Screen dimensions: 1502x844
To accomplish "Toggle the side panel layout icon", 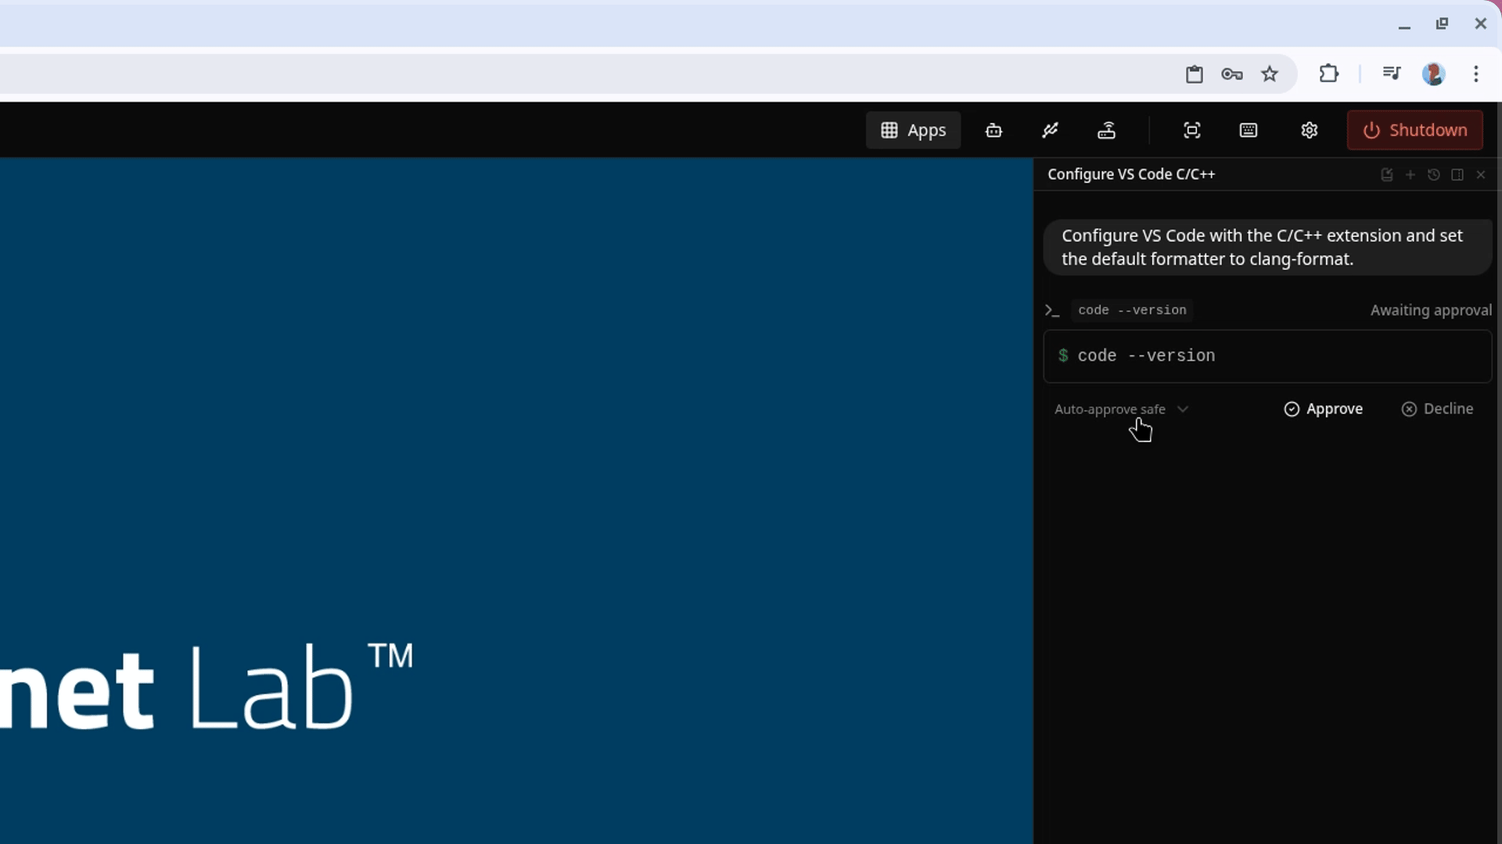I will [1457, 175].
